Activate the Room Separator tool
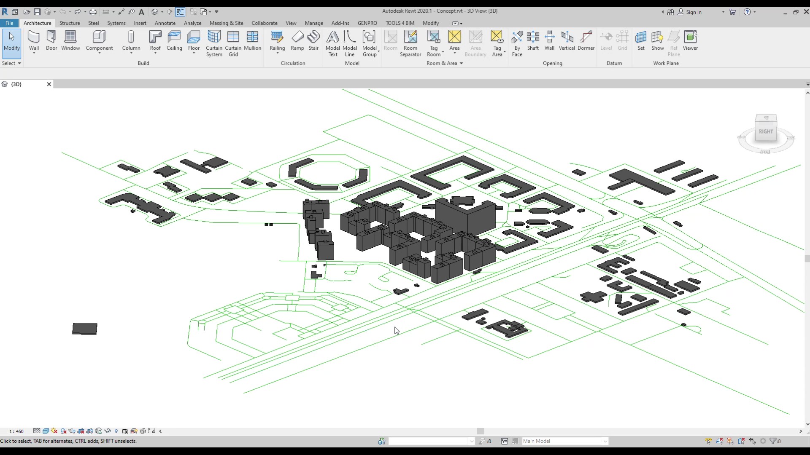Viewport: 810px width, 455px height. pyautogui.click(x=410, y=43)
